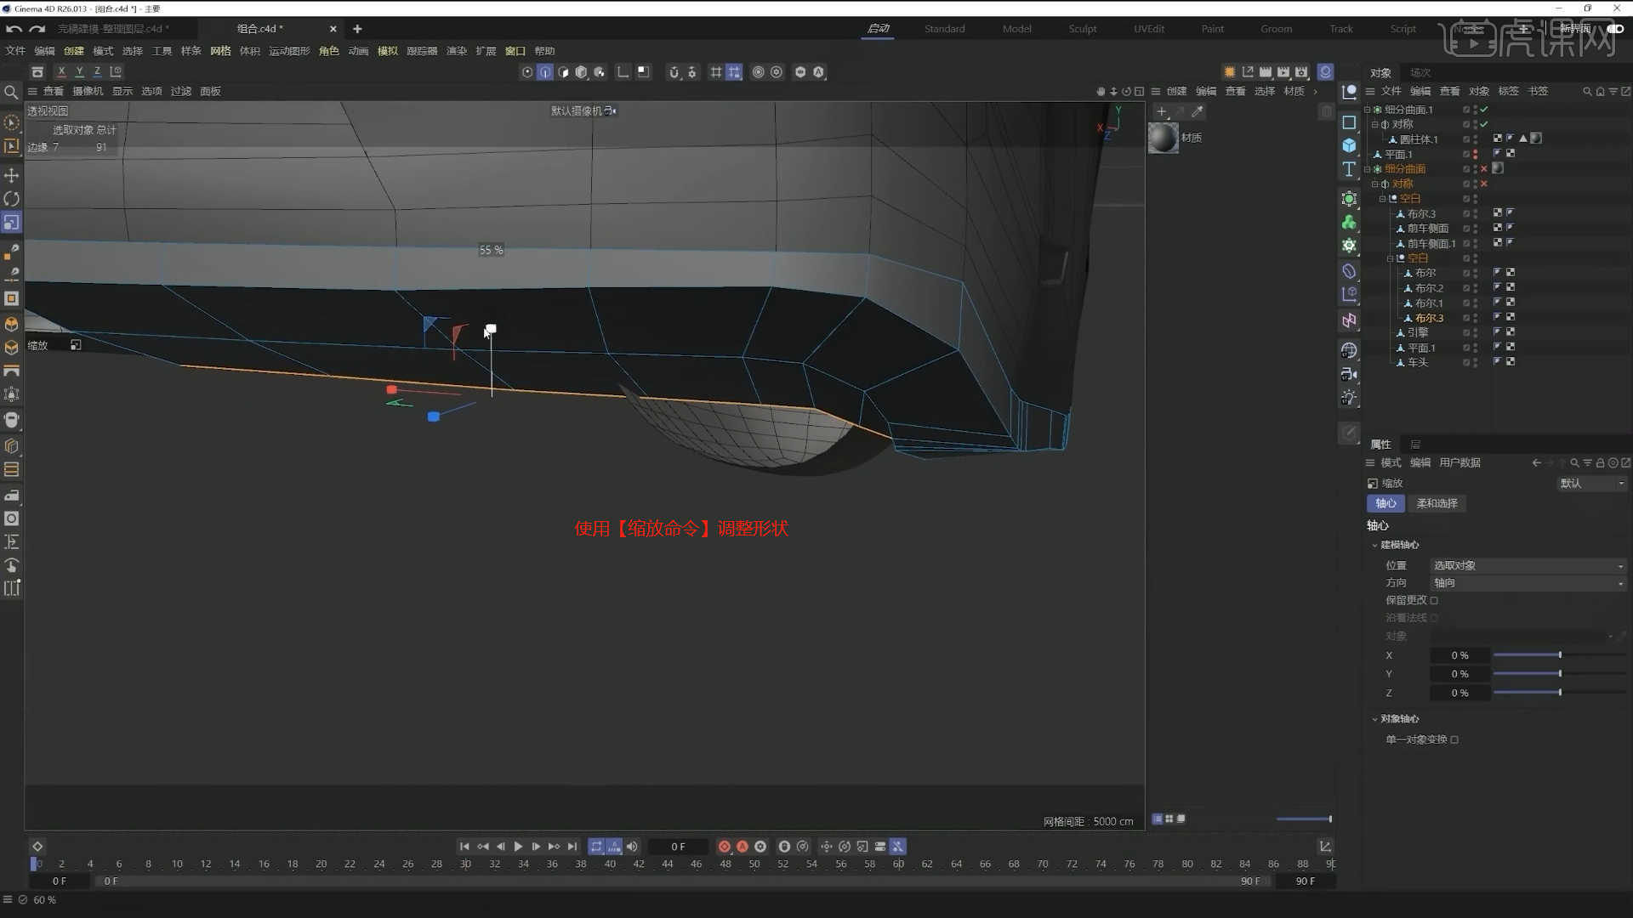Click the Render View icon at top right
This screenshot has height=918, width=1633.
(x=1266, y=72)
